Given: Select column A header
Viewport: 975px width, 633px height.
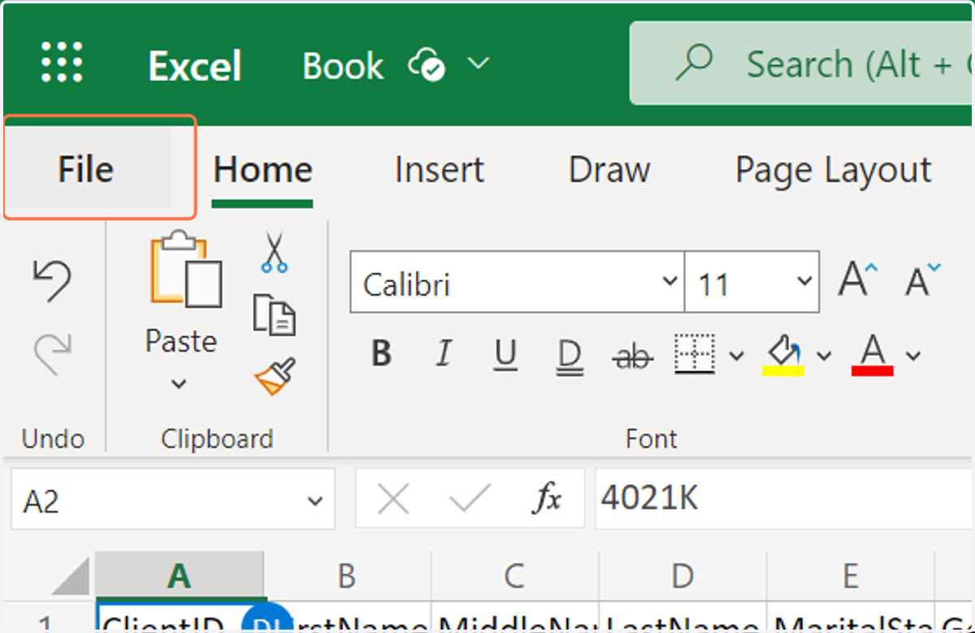Looking at the screenshot, I should (x=179, y=576).
